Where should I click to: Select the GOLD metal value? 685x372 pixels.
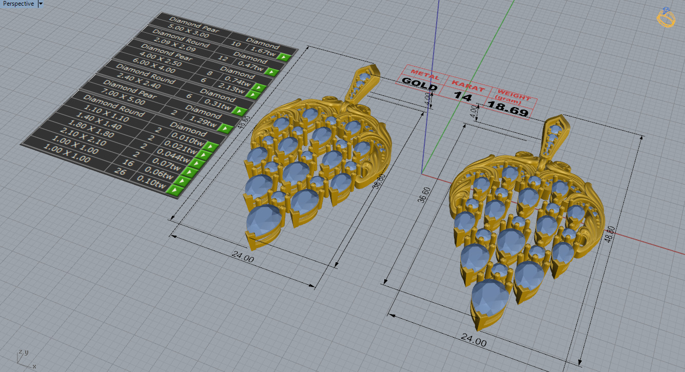[419, 84]
